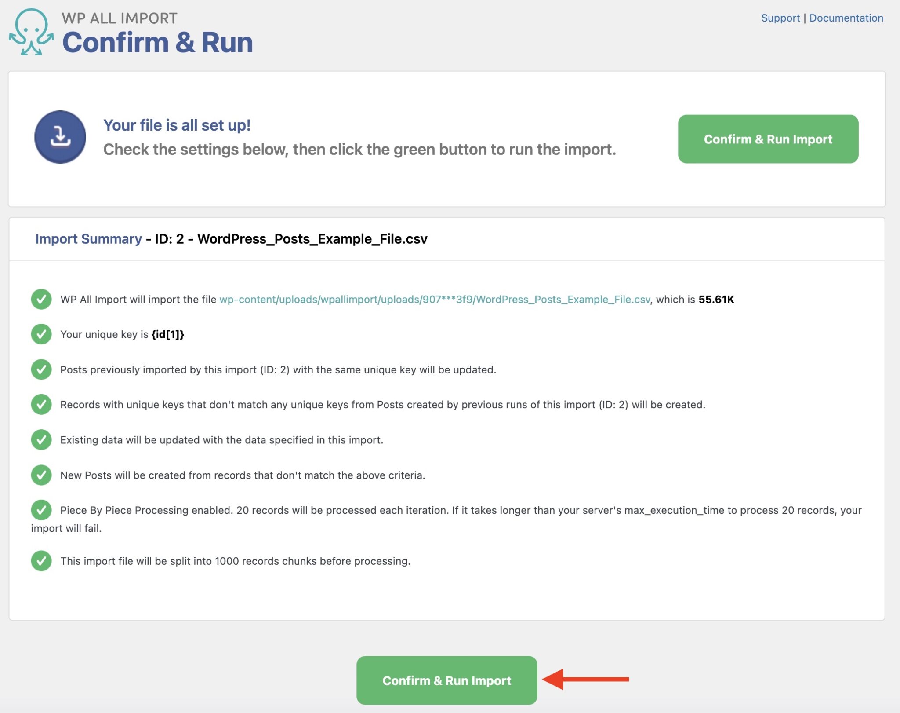Click checkmark beside 1000 records chunks line
The width and height of the screenshot is (900, 713).
pyautogui.click(x=41, y=561)
